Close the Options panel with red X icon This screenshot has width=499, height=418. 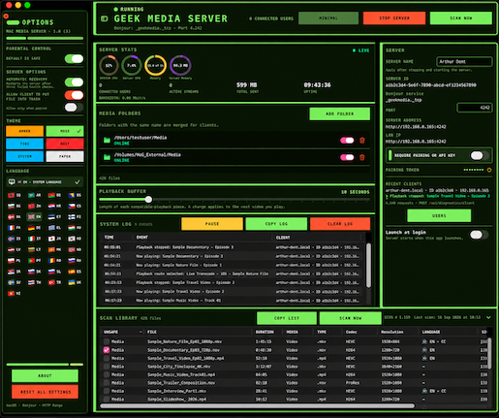coord(6,16)
